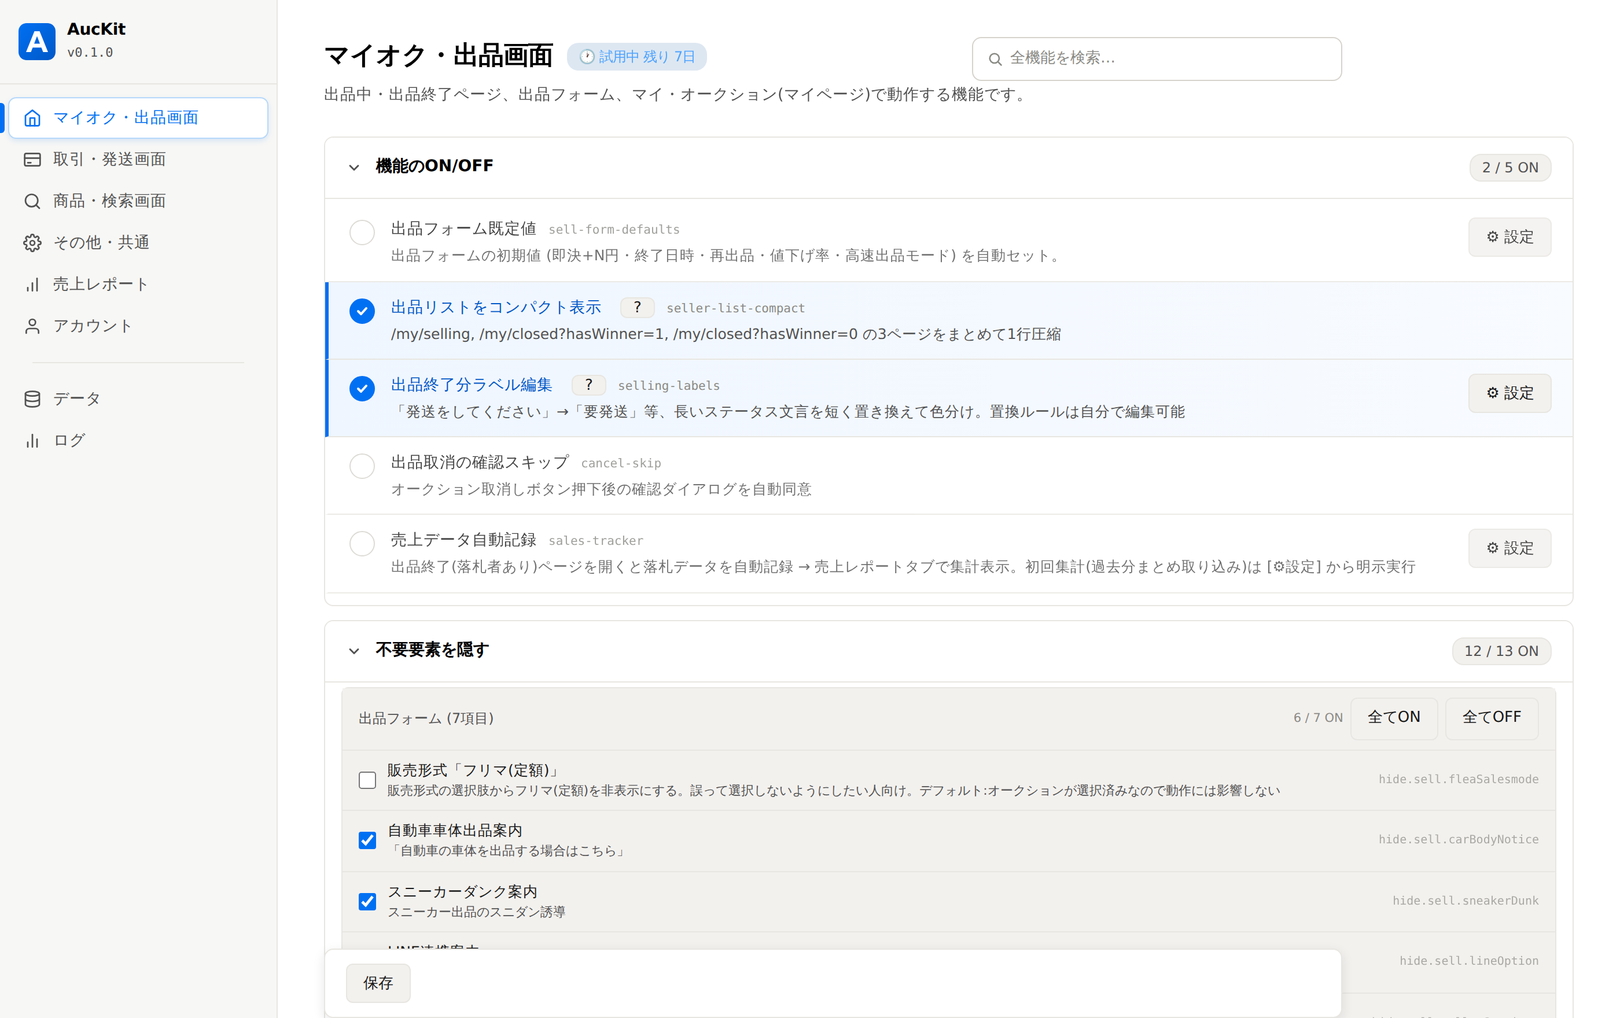The height and width of the screenshot is (1018, 1620).
Task: Click the hide.sell.sneakerDunk key text
Action: click(1466, 901)
